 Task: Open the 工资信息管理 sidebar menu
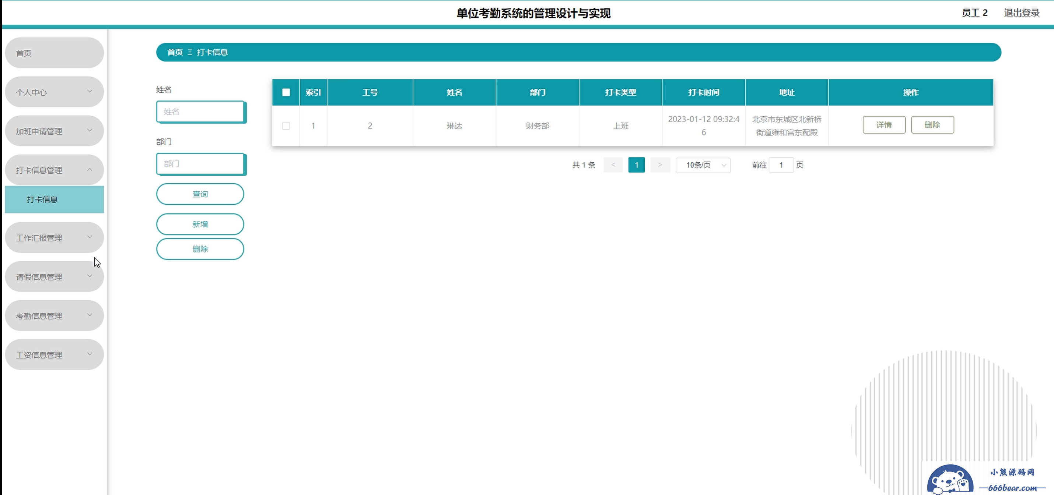55,355
